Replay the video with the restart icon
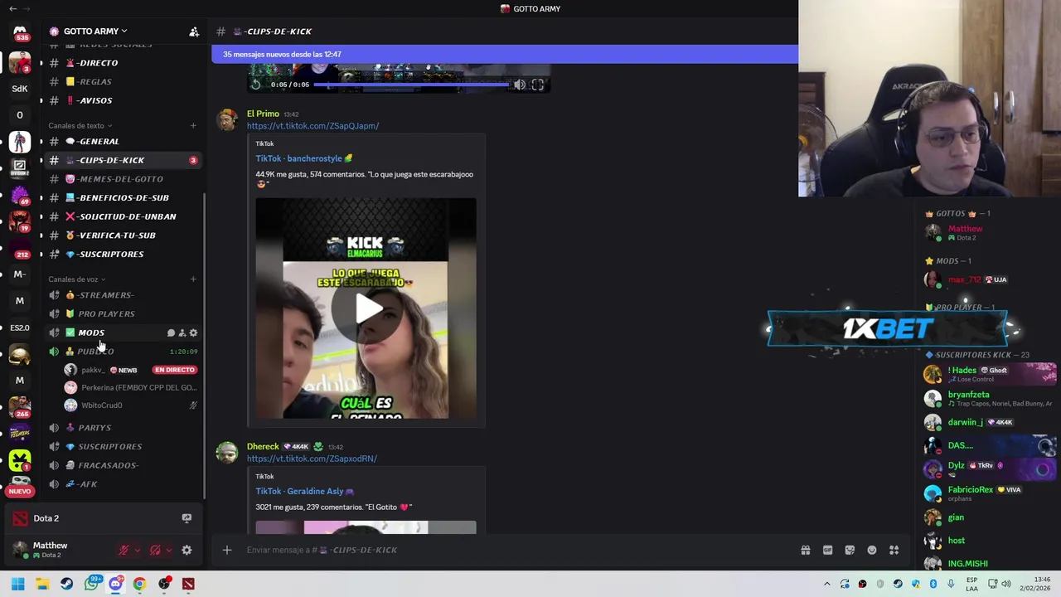The width and height of the screenshot is (1061, 597). 255,85
